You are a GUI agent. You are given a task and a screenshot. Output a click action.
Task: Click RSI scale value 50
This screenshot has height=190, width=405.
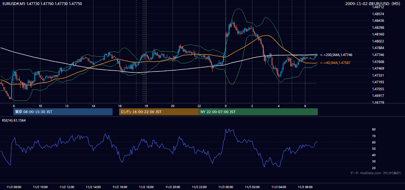point(374,149)
